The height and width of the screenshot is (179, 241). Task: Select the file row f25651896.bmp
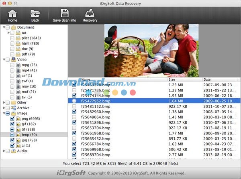pos(154,122)
